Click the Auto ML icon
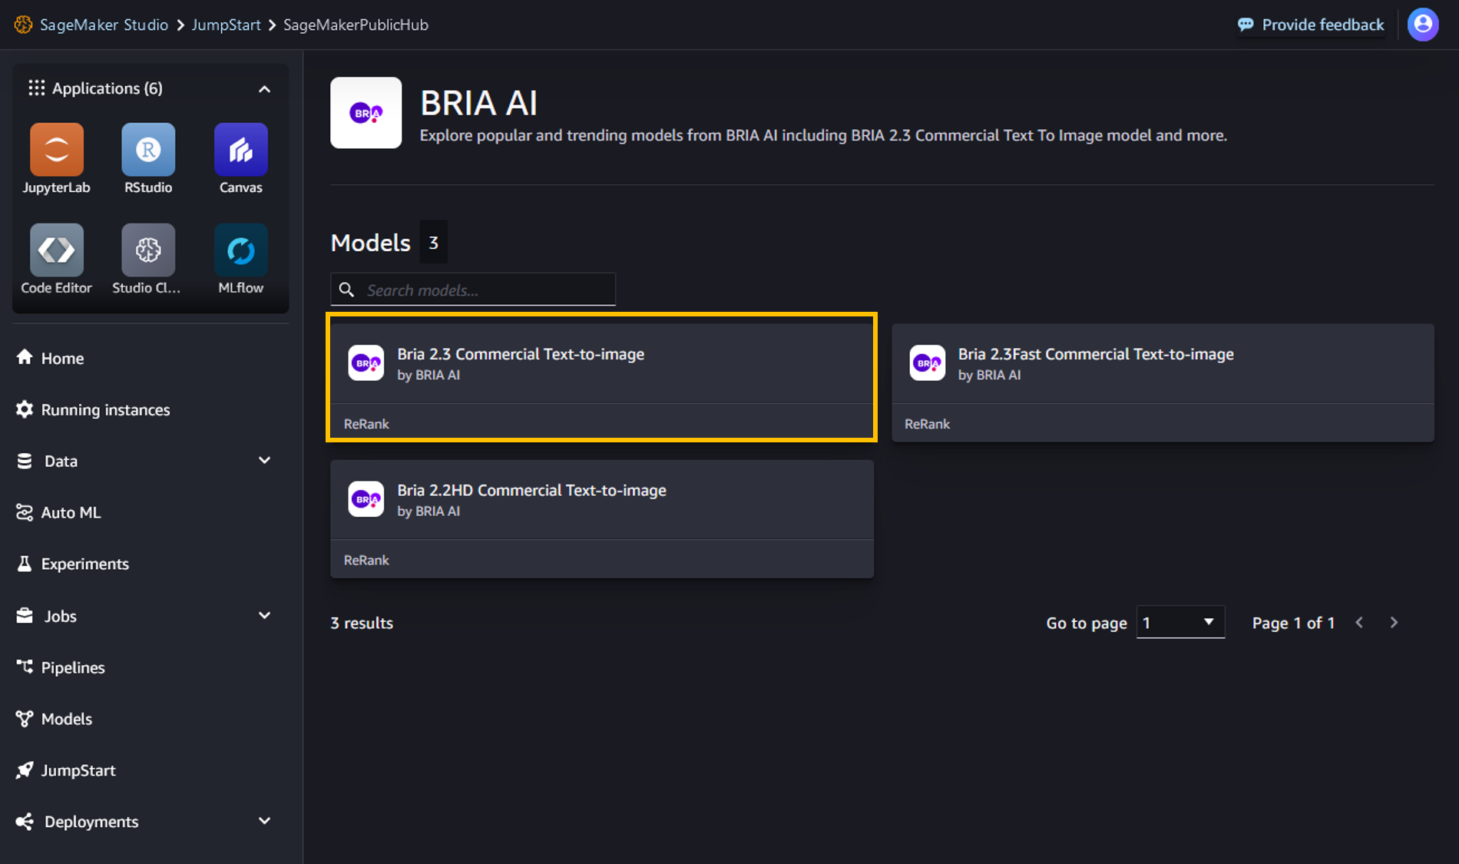The width and height of the screenshot is (1459, 864). pyautogui.click(x=25, y=512)
